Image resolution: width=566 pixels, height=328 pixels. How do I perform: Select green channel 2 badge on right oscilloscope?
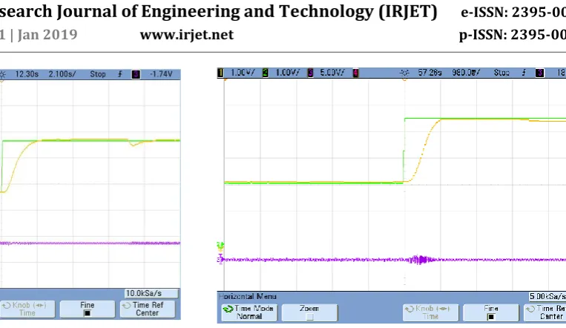coord(266,73)
